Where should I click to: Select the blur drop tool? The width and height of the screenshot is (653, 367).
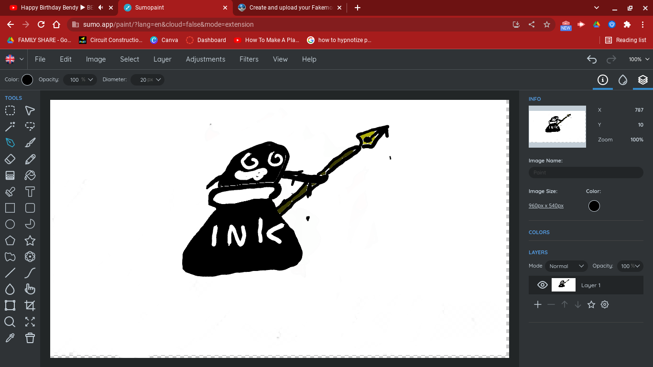pyautogui.click(x=10, y=289)
